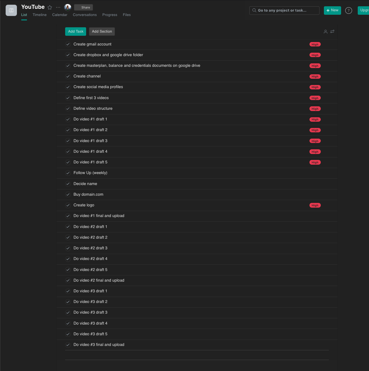Screen dimensions: 369x371
Task: Click the YouTube project title
Action: coord(33,7)
